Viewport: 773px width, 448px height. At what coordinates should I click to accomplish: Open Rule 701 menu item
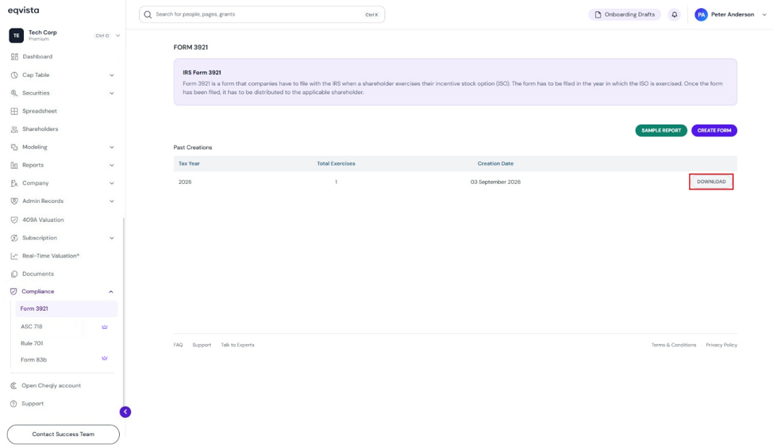coord(32,343)
